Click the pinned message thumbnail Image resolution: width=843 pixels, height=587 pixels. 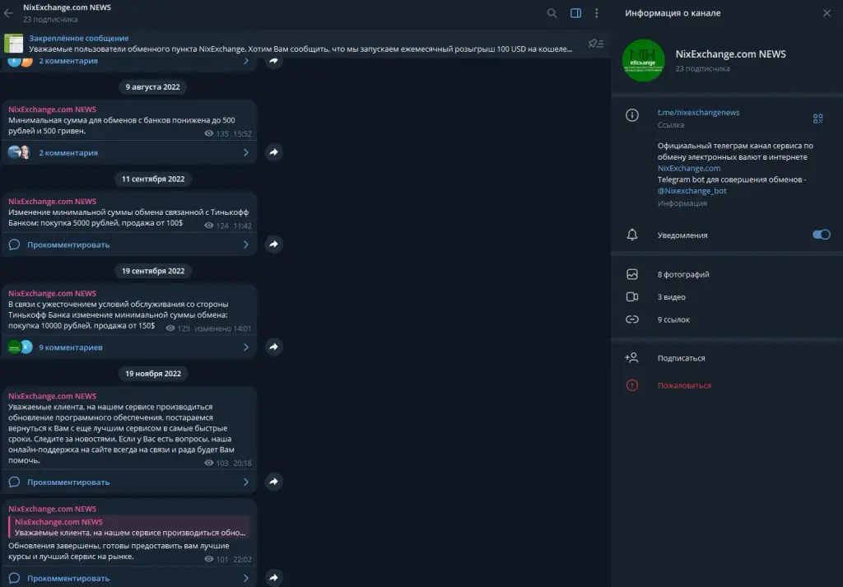(x=13, y=44)
